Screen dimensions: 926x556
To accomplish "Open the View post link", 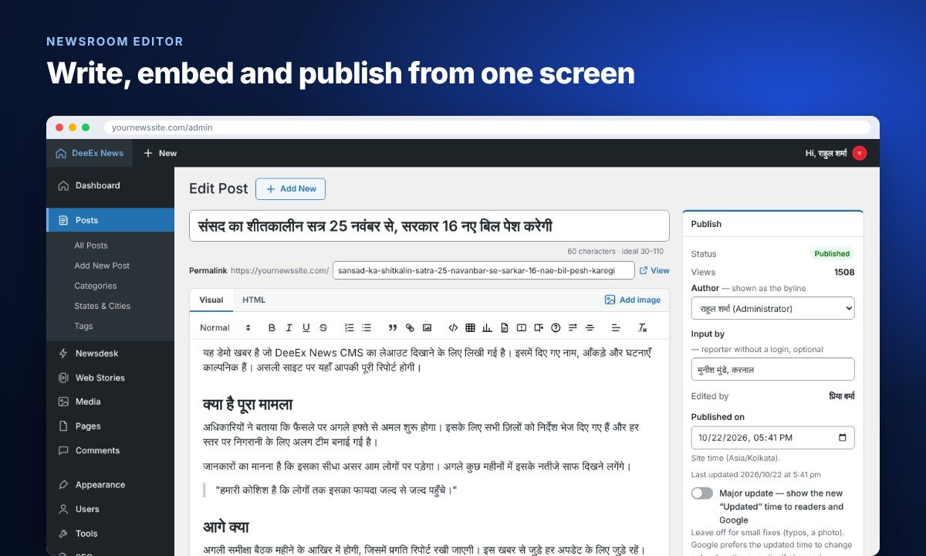I will click(x=654, y=270).
